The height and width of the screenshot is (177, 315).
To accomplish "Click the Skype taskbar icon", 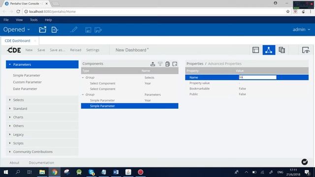I will pos(92,172).
